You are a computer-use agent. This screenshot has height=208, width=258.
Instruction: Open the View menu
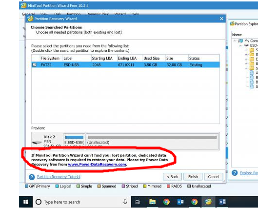coord(44,14)
